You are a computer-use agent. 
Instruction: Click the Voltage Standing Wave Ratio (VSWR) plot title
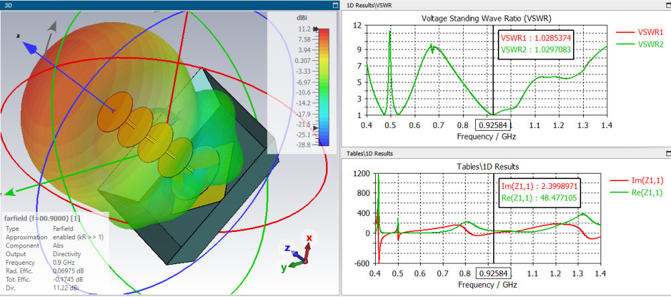coord(486,19)
